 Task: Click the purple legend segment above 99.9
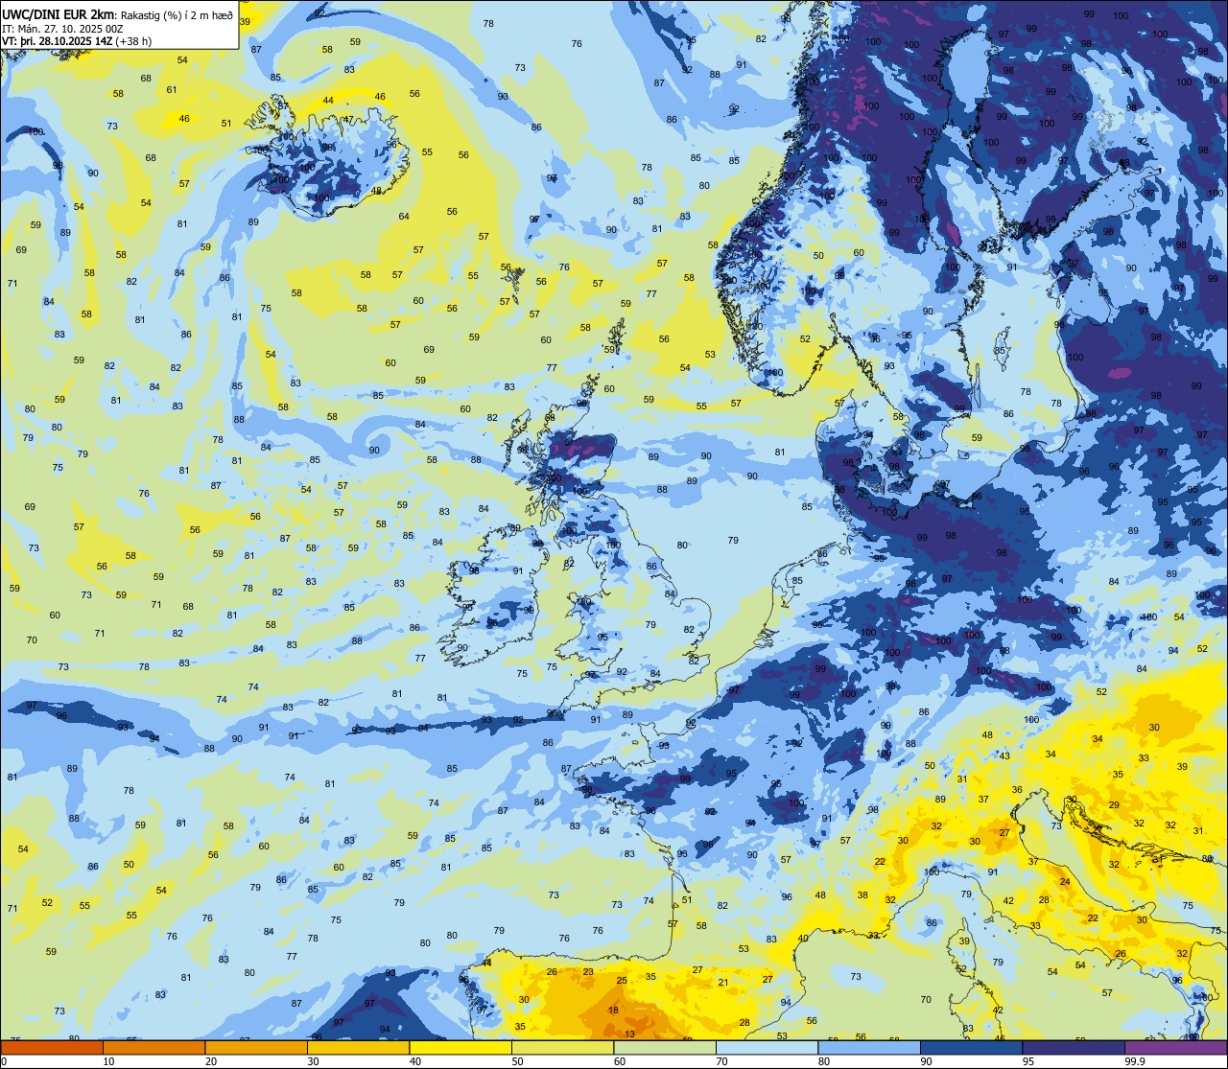(1176, 1047)
